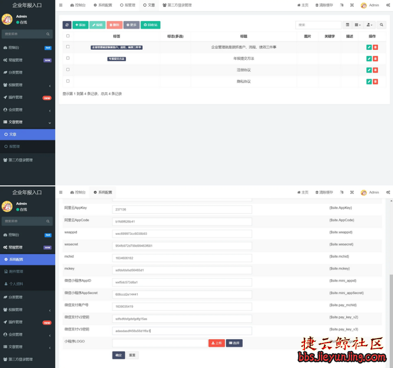Click the red delete icon in the 企业管理就是狠抓客户 row
The image size is (393, 368).
pyautogui.click(x=375, y=47)
